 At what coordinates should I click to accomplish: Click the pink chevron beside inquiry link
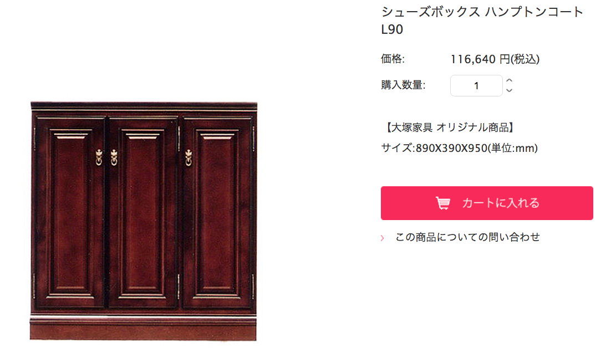(x=382, y=238)
